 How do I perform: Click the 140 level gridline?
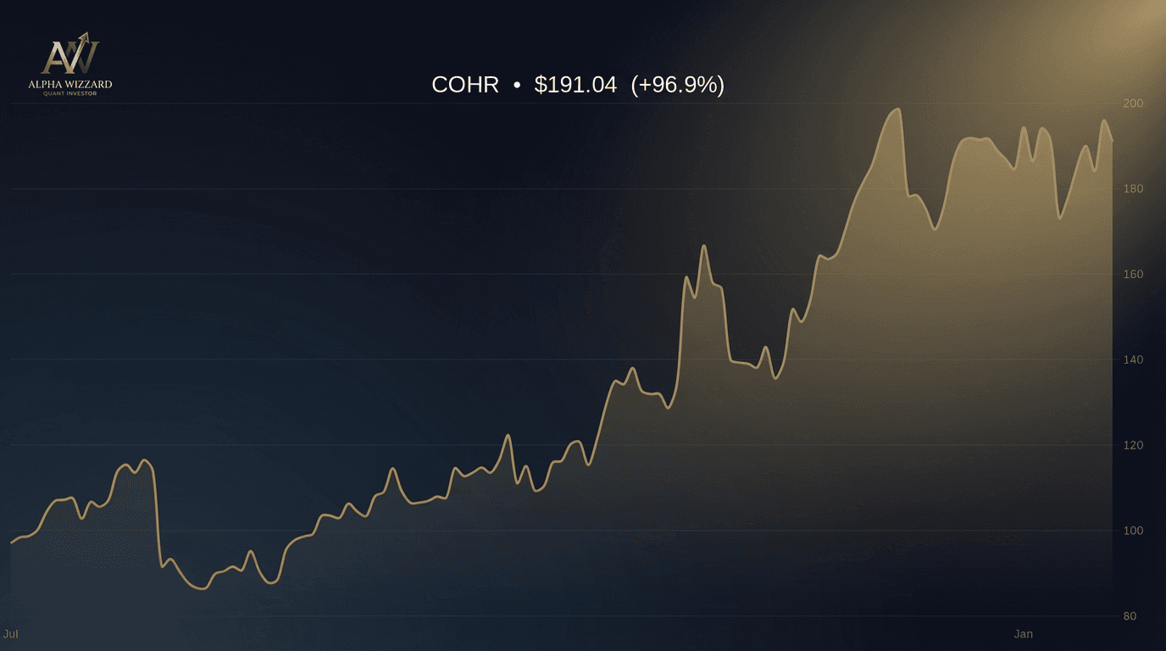559,359
